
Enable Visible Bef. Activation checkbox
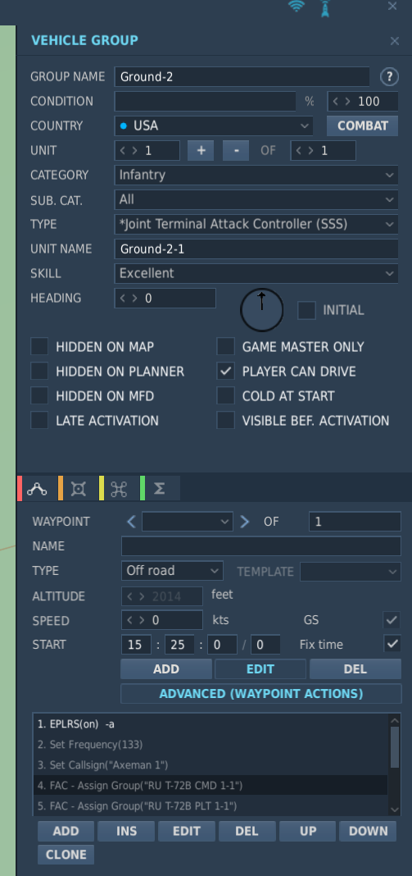coord(225,420)
